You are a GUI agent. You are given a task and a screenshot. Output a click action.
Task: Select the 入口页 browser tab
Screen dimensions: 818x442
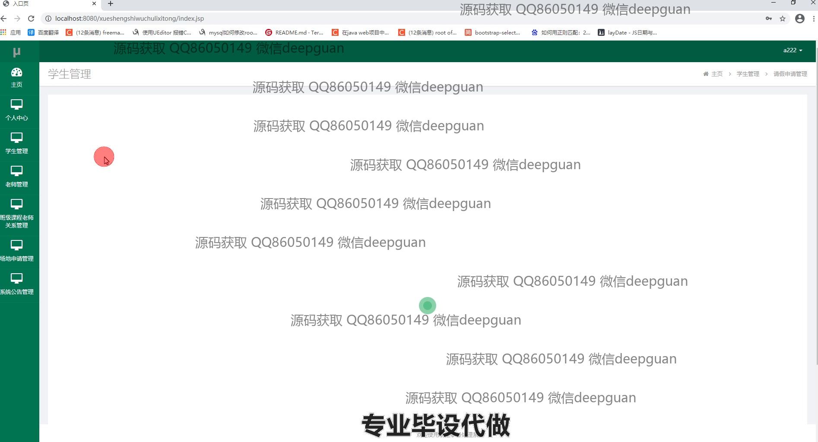pyautogui.click(x=50, y=3)
